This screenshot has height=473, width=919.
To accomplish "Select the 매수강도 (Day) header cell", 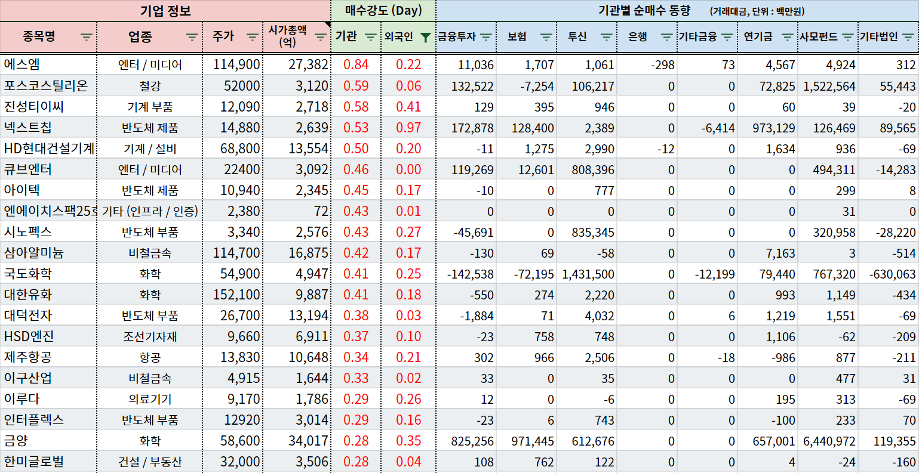I will click(383, 11).
